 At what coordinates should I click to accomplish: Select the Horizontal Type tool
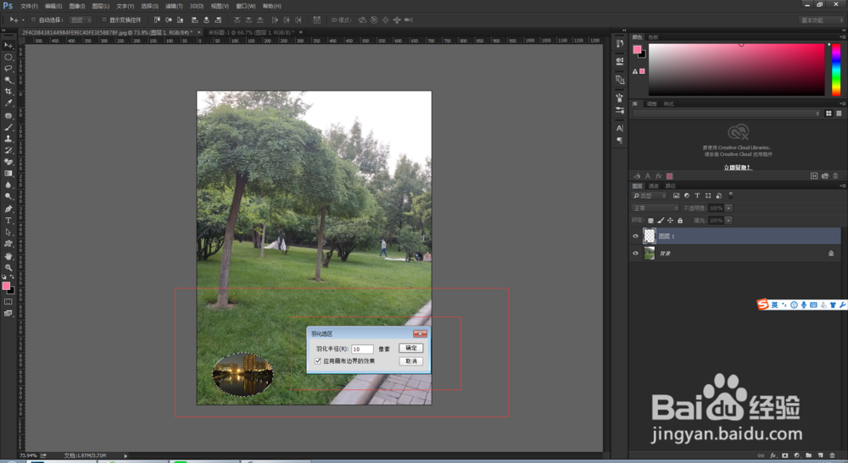(x=8, y=220)
